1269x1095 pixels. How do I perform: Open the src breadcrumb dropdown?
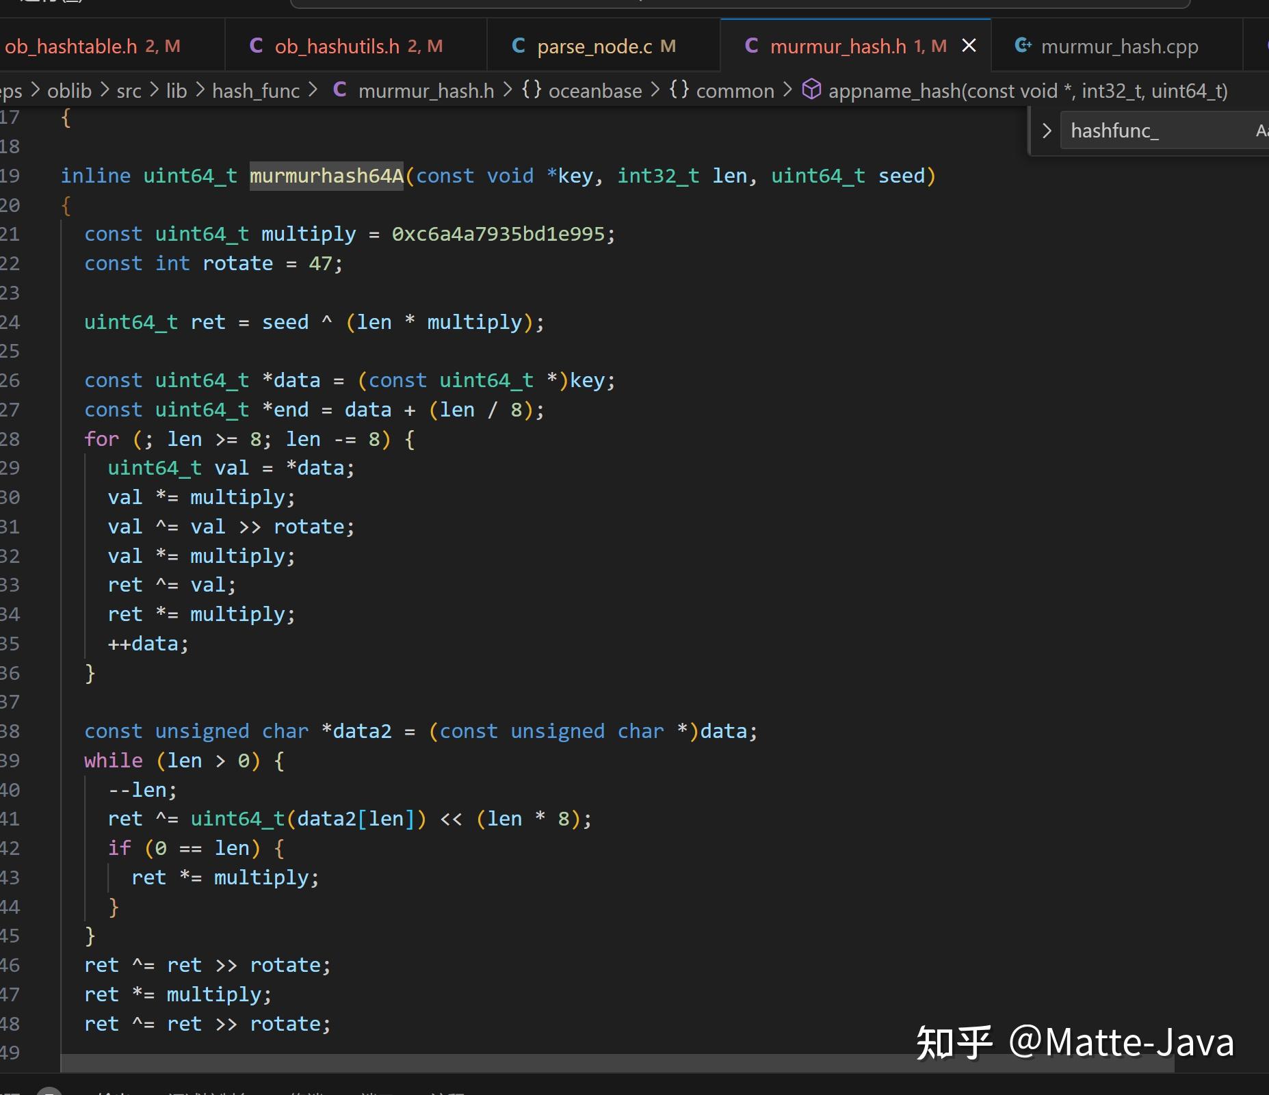[129, 90]
